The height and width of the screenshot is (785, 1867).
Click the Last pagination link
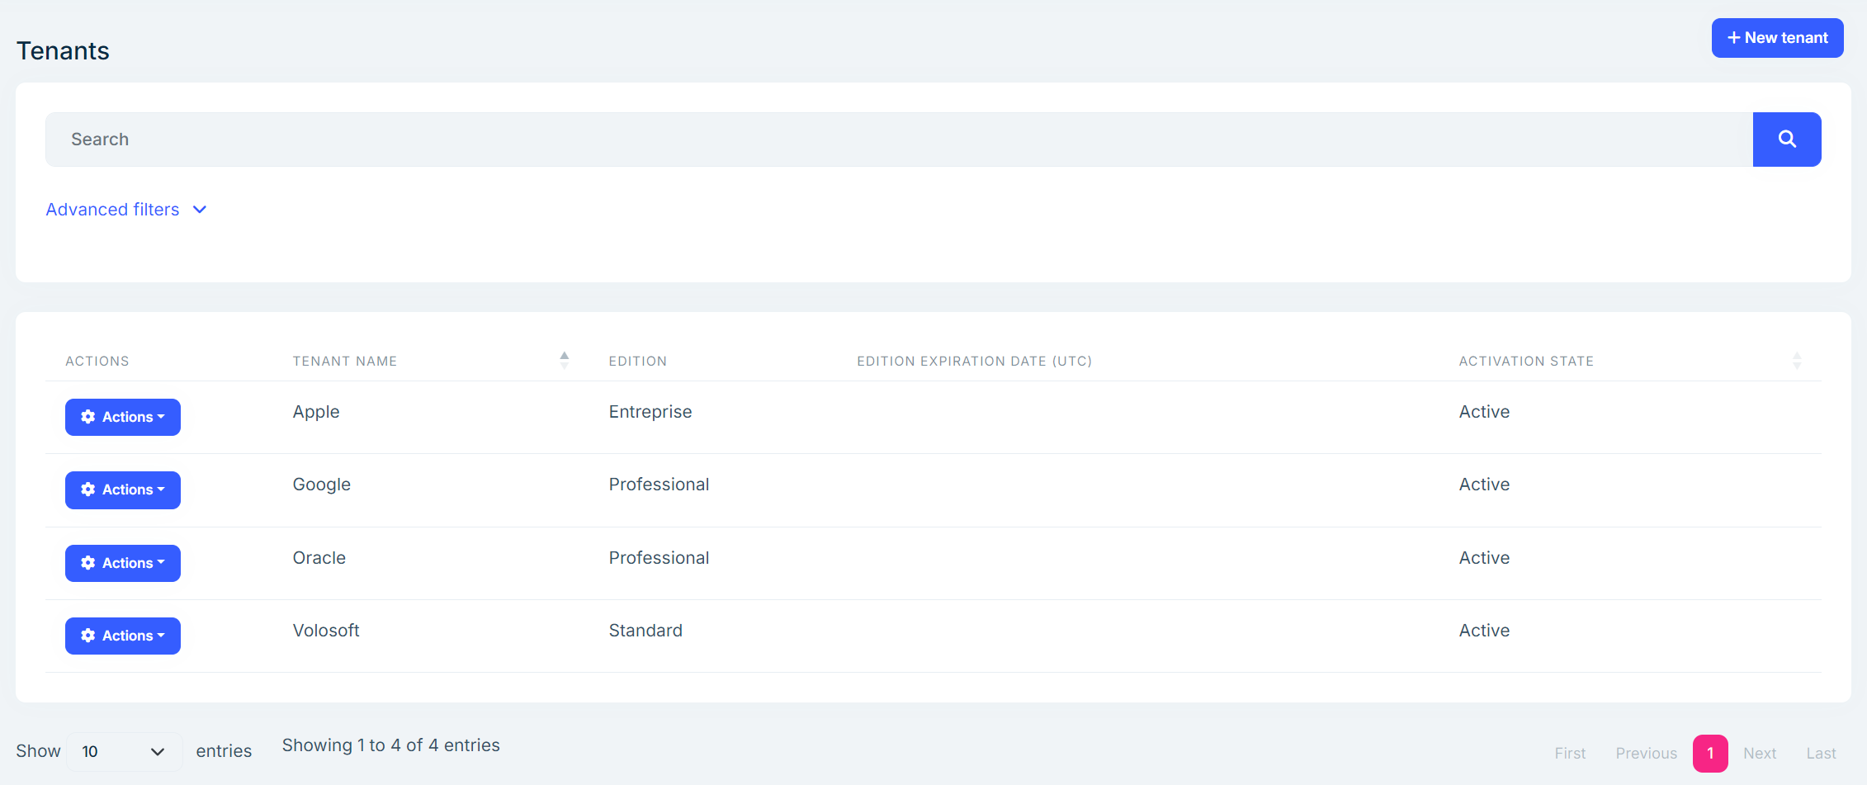point(1821,753)
